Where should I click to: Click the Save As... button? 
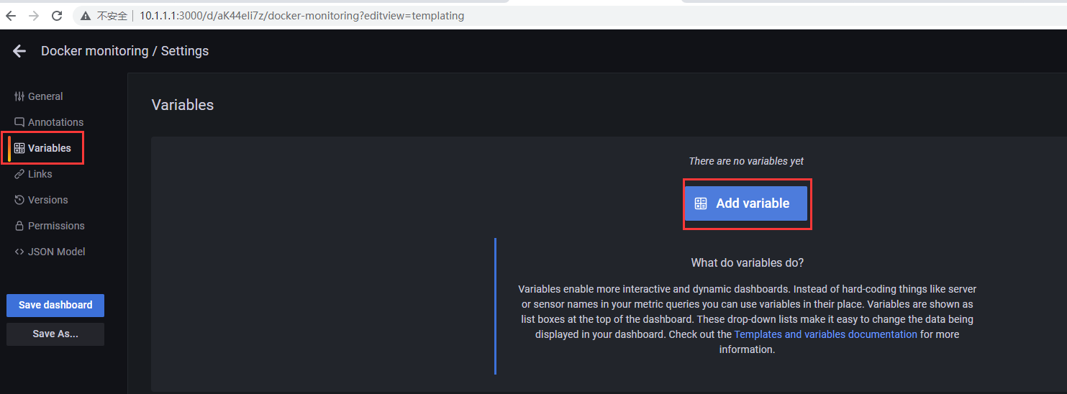tap(55, 334)
